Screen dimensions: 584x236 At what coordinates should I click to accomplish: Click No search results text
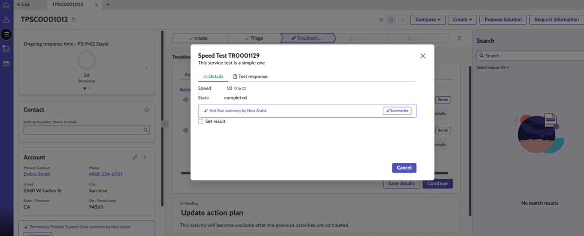540,203
